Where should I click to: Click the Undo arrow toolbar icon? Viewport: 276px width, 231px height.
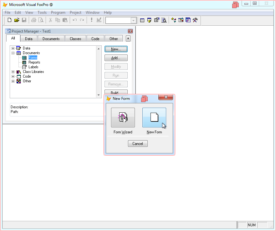tap(74, 20)
